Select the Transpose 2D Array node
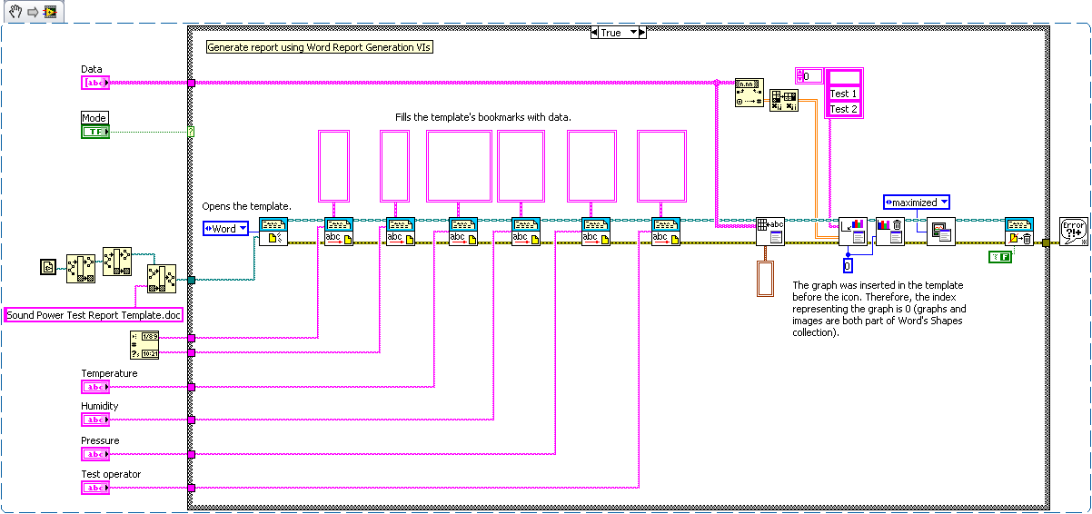 point(783,101)
